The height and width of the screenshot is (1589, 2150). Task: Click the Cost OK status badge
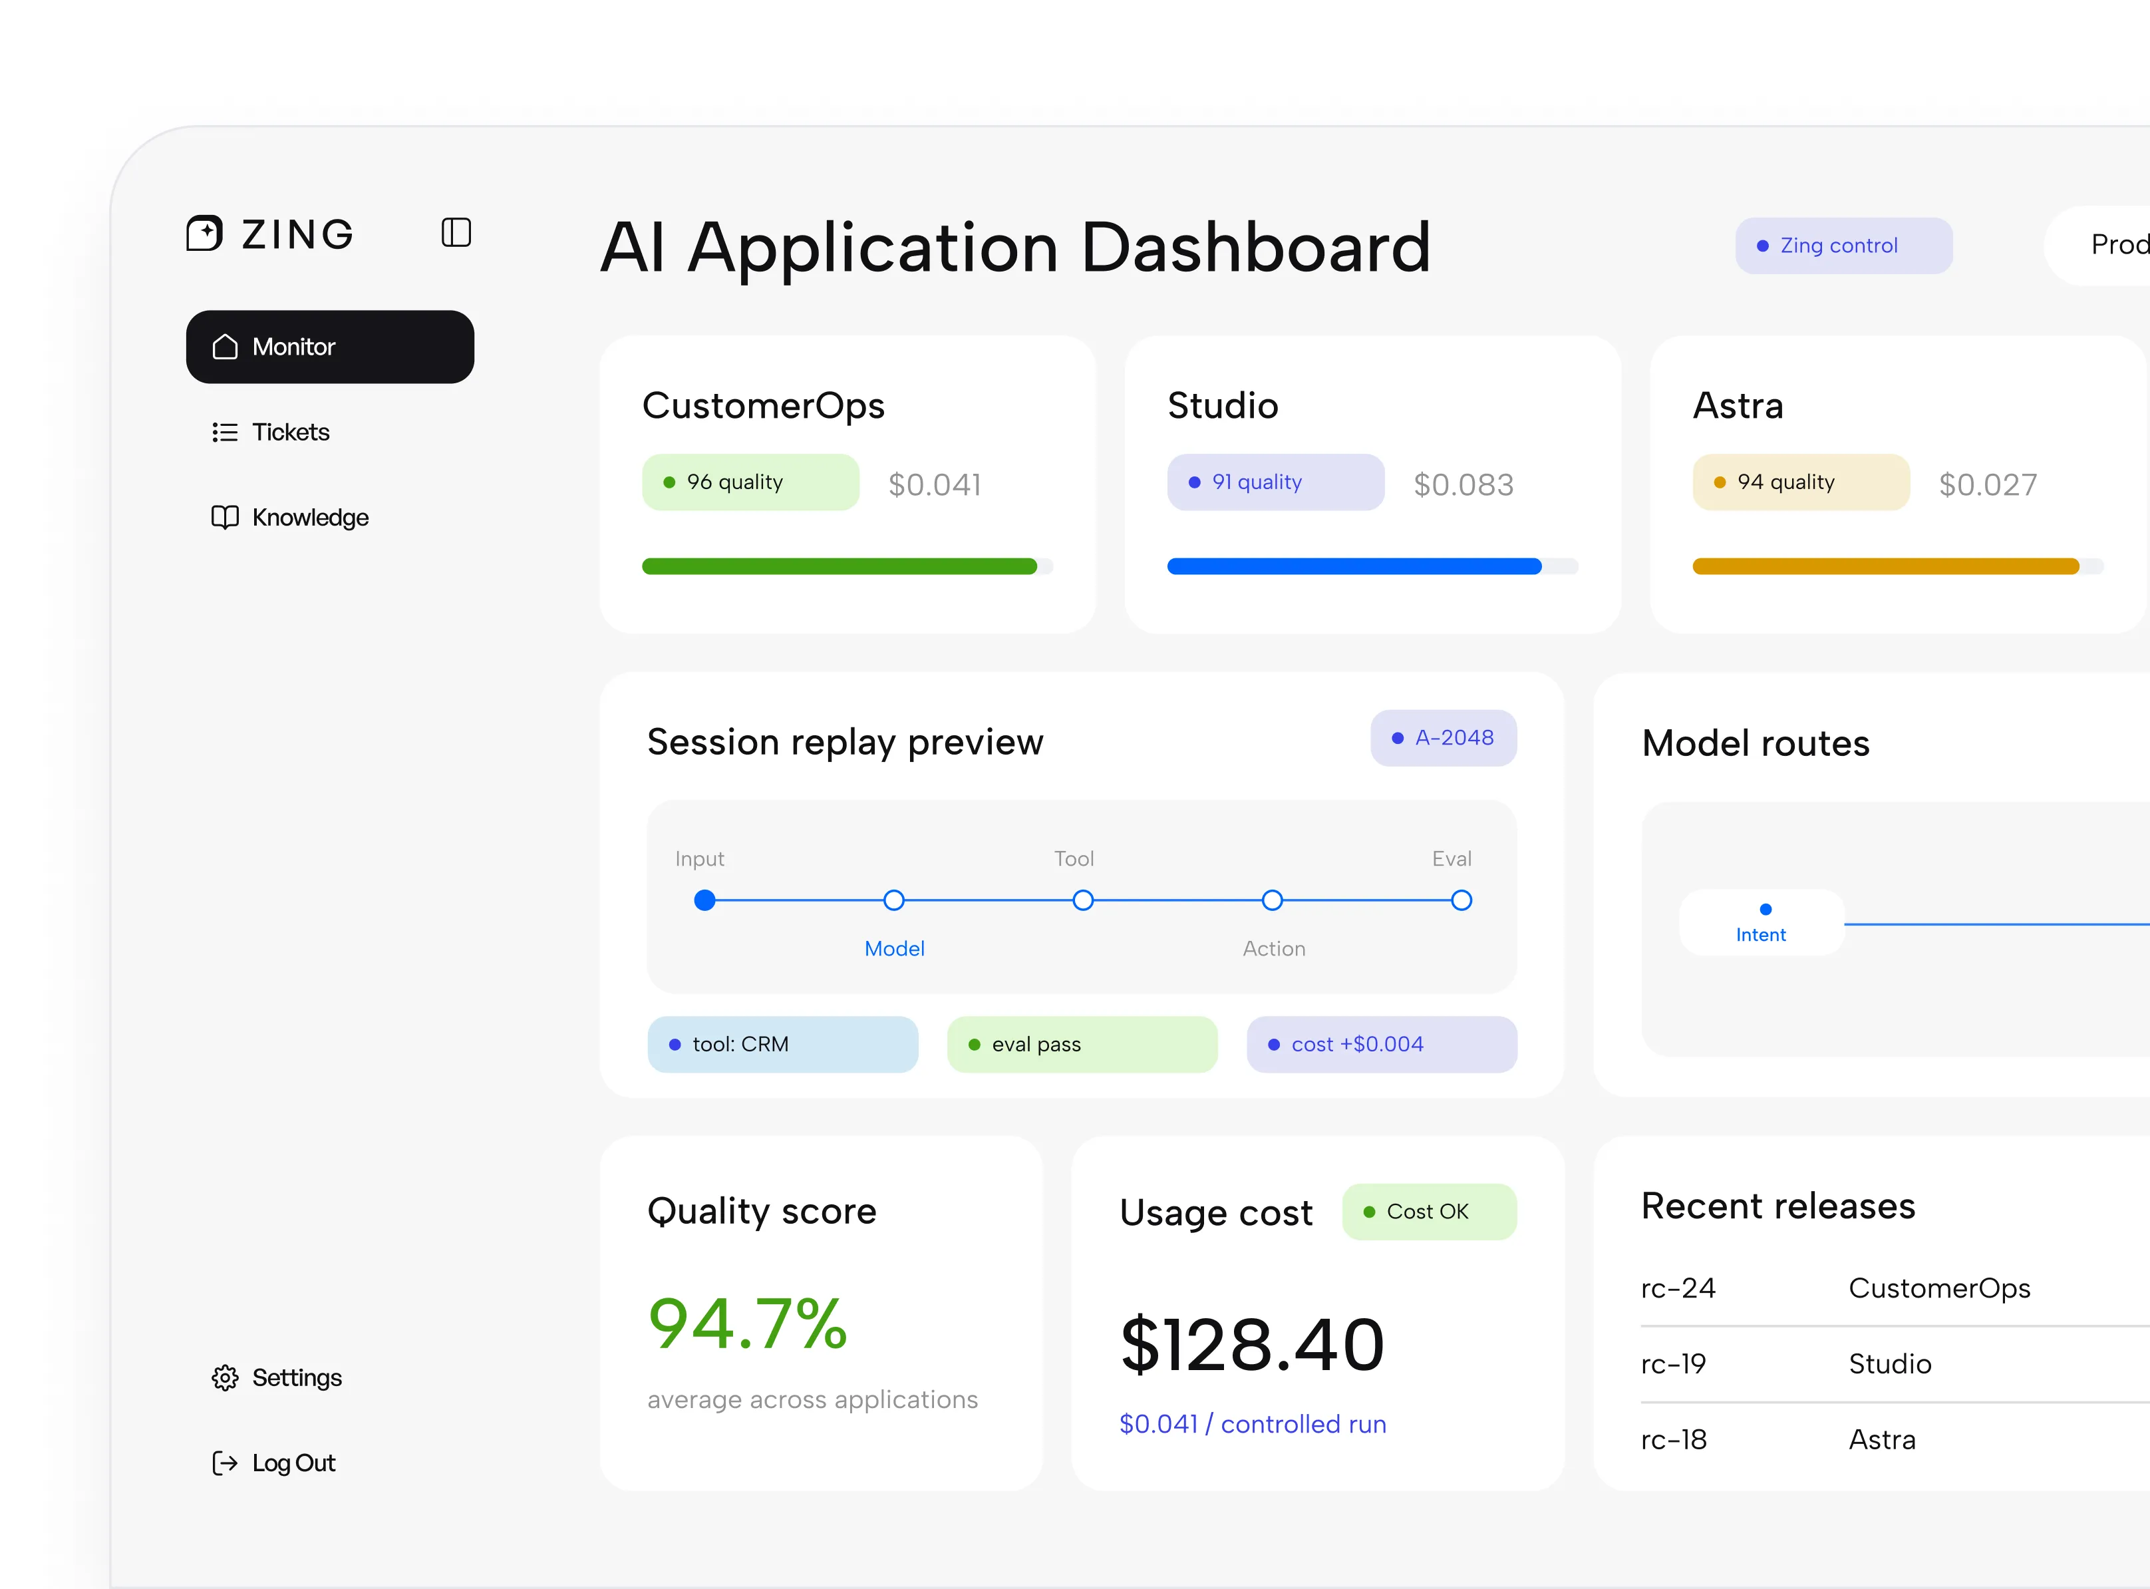1429,1212
